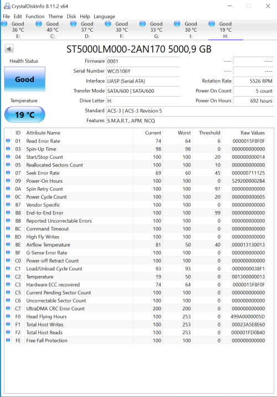Viewport: 277px width, 397px height.
Task: Select disk C: status orb
Action: (x=39, y=24)
